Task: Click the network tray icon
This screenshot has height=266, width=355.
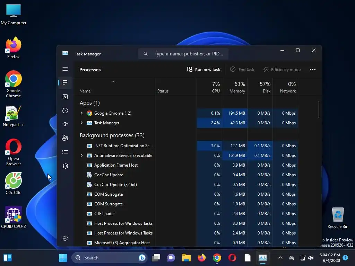Action: (302, 258)
